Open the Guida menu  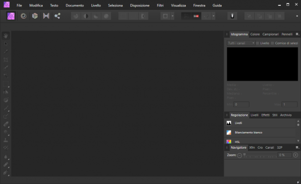(x=217, y=5)
